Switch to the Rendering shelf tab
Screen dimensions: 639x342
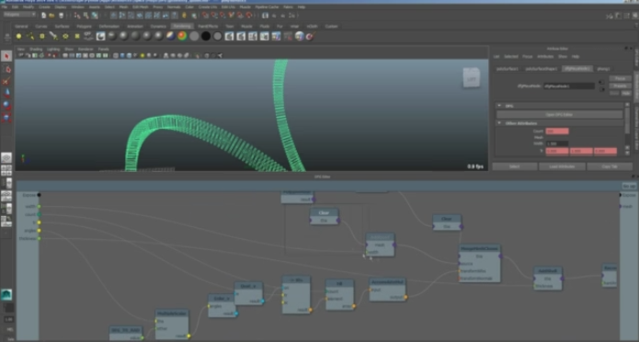coord(182,26)
